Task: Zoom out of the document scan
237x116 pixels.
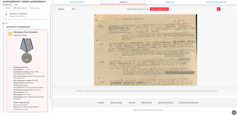Action: pos(233,9)
